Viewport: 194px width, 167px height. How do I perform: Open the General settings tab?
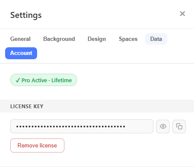pyautogui.click(x=20, y=39)
